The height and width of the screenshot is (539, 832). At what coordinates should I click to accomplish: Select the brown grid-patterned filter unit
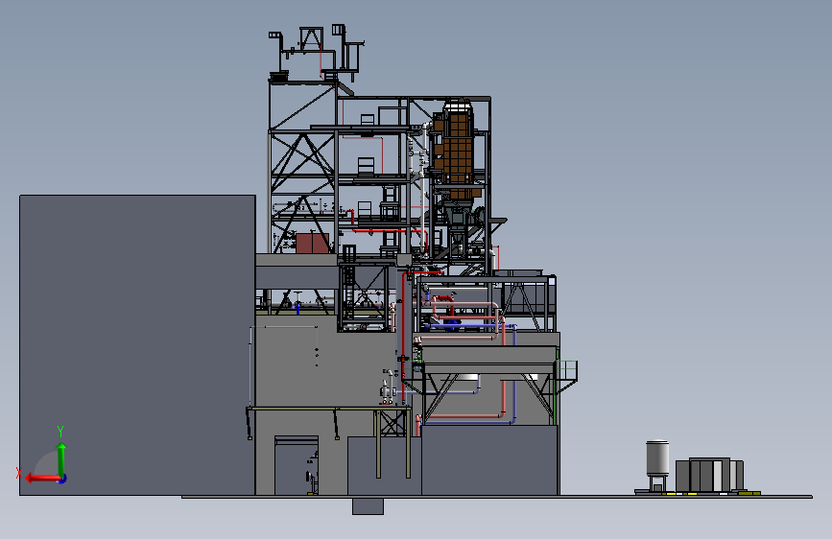click(457, 152)
